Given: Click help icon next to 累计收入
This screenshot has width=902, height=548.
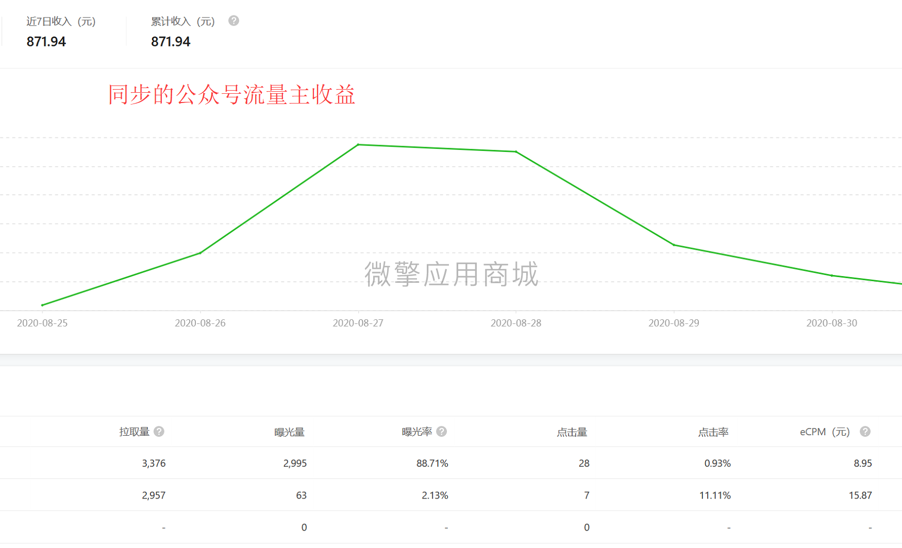Looking at the screenshot, I should (233, 21).
